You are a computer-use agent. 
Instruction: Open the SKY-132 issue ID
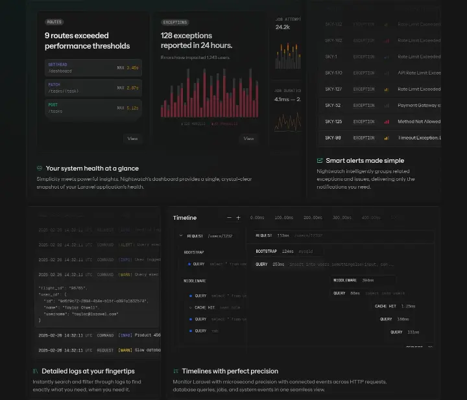pyautogui.click(x=333, y=24)
